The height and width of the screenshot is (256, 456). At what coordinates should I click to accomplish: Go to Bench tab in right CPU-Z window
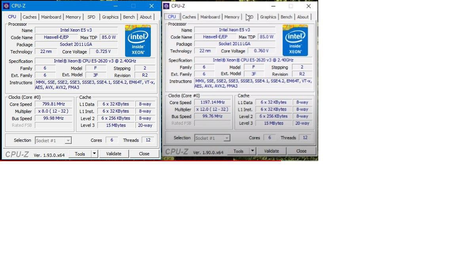287,17
